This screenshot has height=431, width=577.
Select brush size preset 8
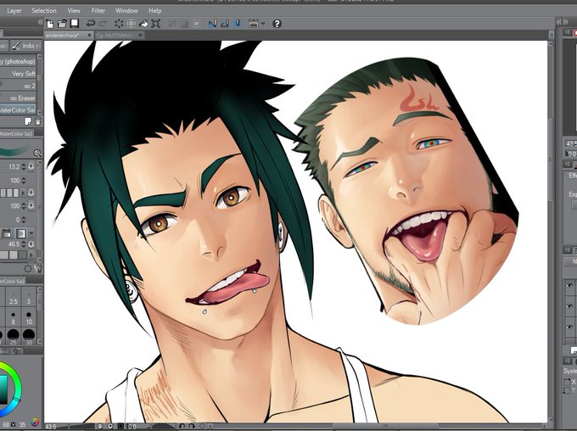point(14,317)
